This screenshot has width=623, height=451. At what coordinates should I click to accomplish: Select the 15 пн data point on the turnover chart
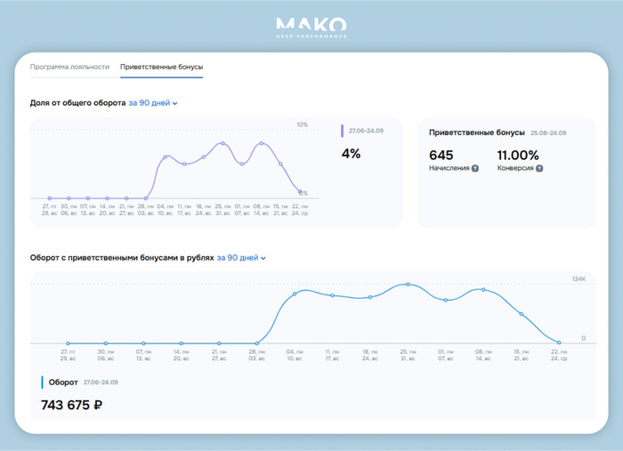tap(522, 314)
